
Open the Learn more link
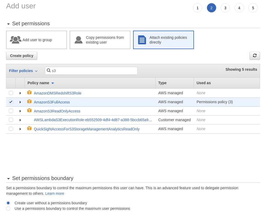55,193
